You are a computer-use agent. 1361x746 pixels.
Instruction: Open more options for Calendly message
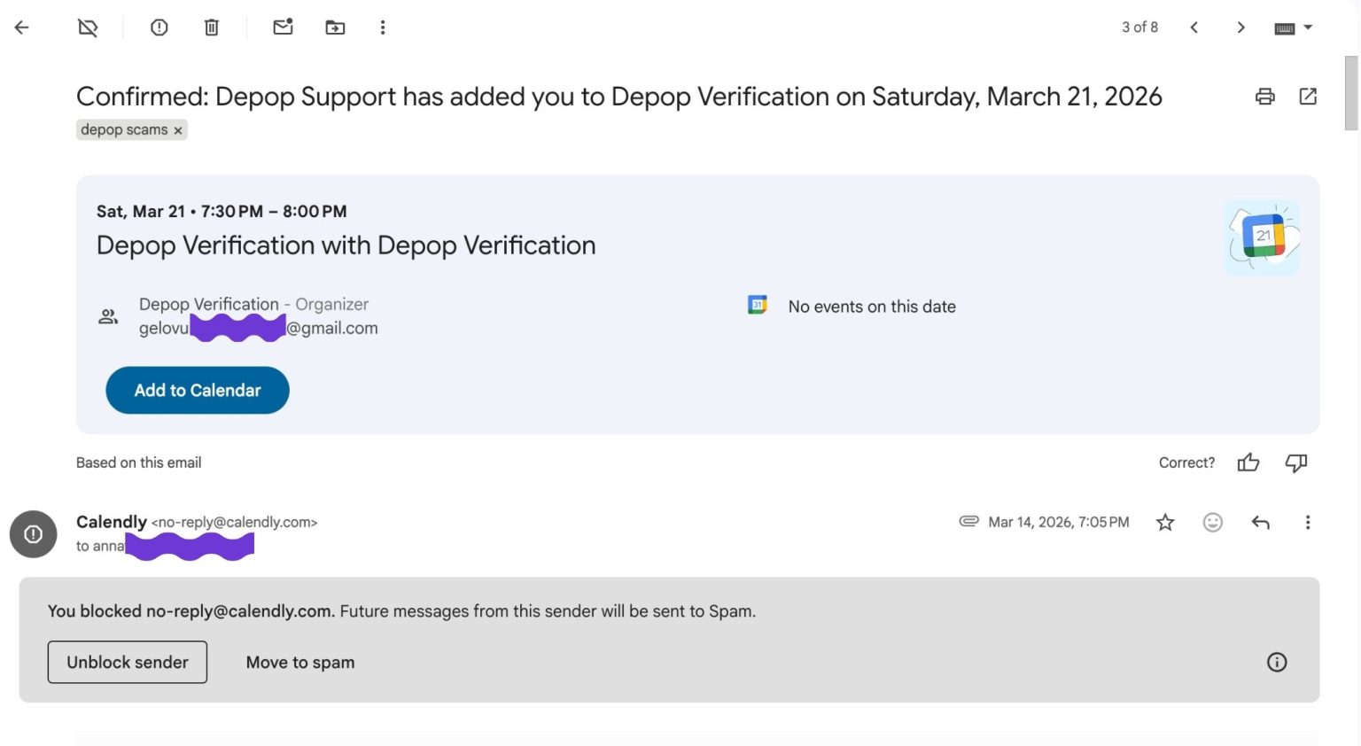click(1308, 523)
